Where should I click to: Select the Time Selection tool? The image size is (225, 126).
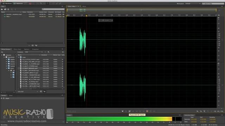point(47,3)
